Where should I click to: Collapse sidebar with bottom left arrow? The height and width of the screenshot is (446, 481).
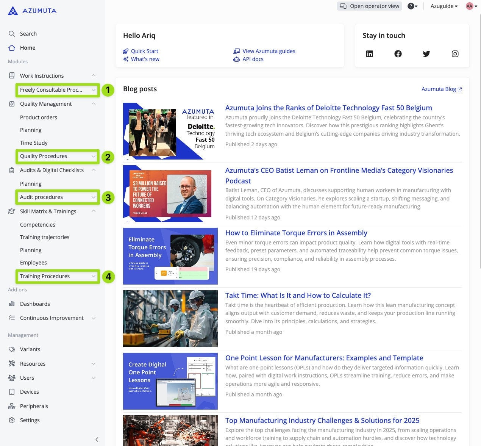click(x=97, y=439)
